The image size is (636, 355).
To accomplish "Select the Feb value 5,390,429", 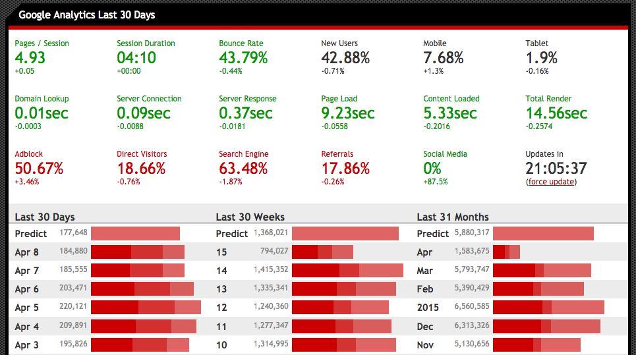I will [x=472, y=288].
